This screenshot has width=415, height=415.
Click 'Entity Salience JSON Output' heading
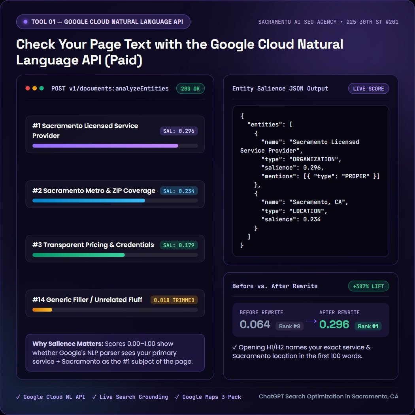coord(280,89)
